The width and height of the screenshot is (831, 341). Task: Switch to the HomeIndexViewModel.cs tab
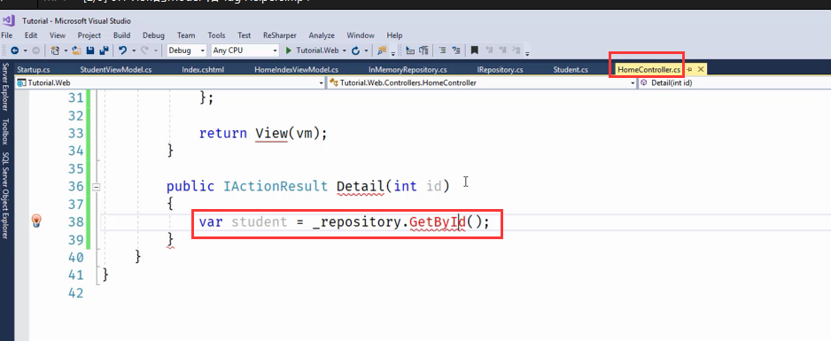296,69
